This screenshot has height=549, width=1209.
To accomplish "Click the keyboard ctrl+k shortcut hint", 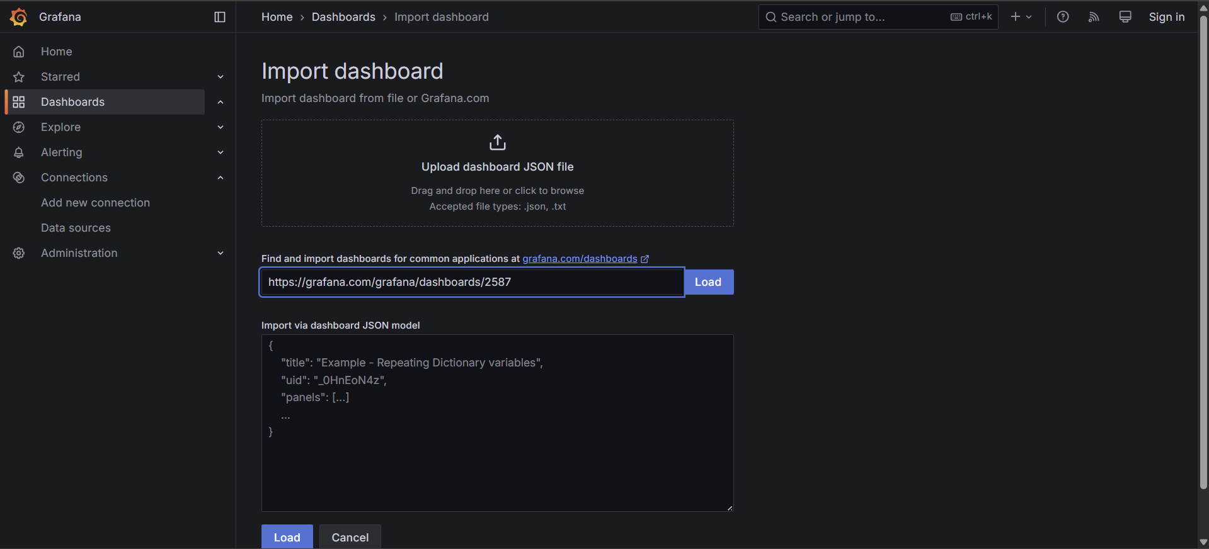I will coord(971,17).
